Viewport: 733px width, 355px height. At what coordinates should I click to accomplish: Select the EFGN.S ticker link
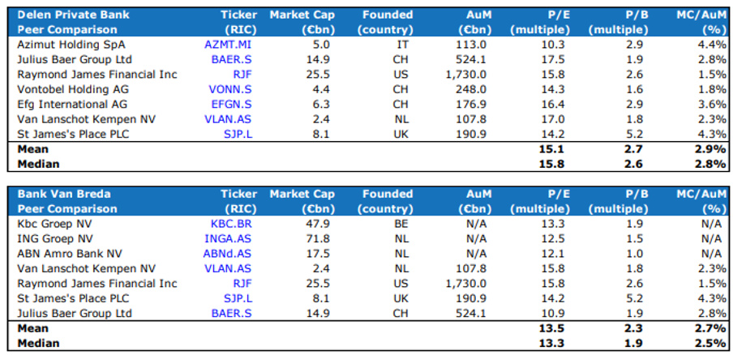[x=233, y=105]
